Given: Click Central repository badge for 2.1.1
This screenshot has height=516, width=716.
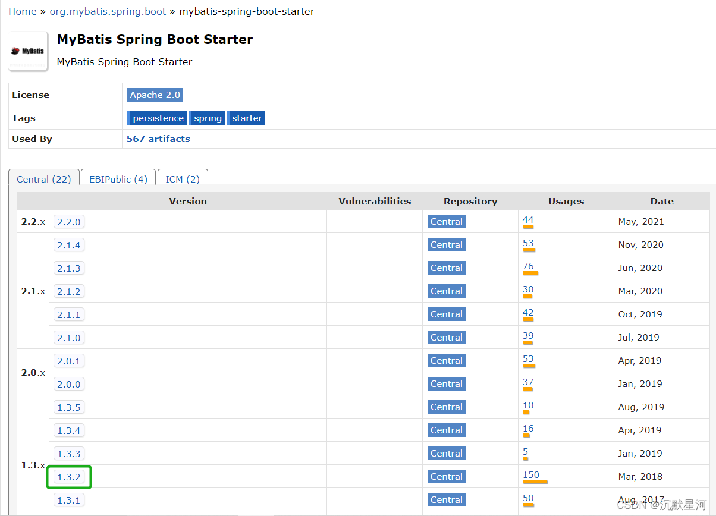Looking at the screenshot, I should [447, 314].
